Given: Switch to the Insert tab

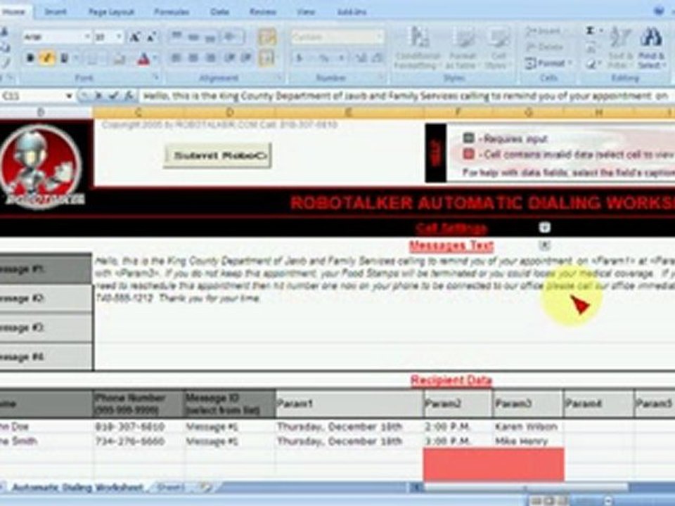Looking at the screenshot, I should (56, 12).
